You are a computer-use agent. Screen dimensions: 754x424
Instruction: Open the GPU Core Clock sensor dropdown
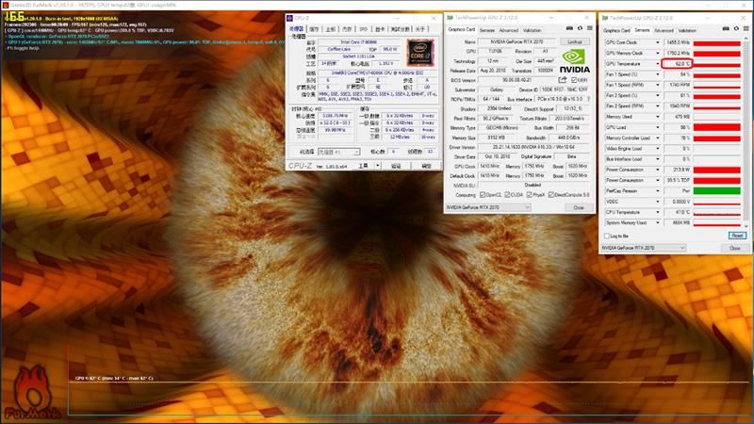coord(657,42)
